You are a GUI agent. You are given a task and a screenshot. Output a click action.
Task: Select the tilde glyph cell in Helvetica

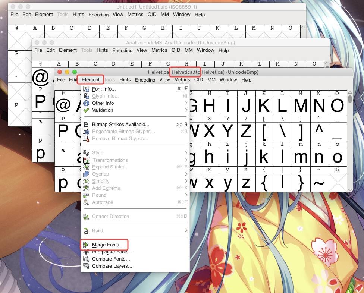(319, 183)
